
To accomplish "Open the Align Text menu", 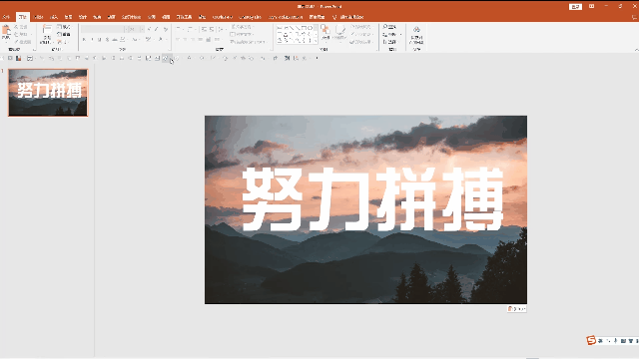I will [243, 34].
